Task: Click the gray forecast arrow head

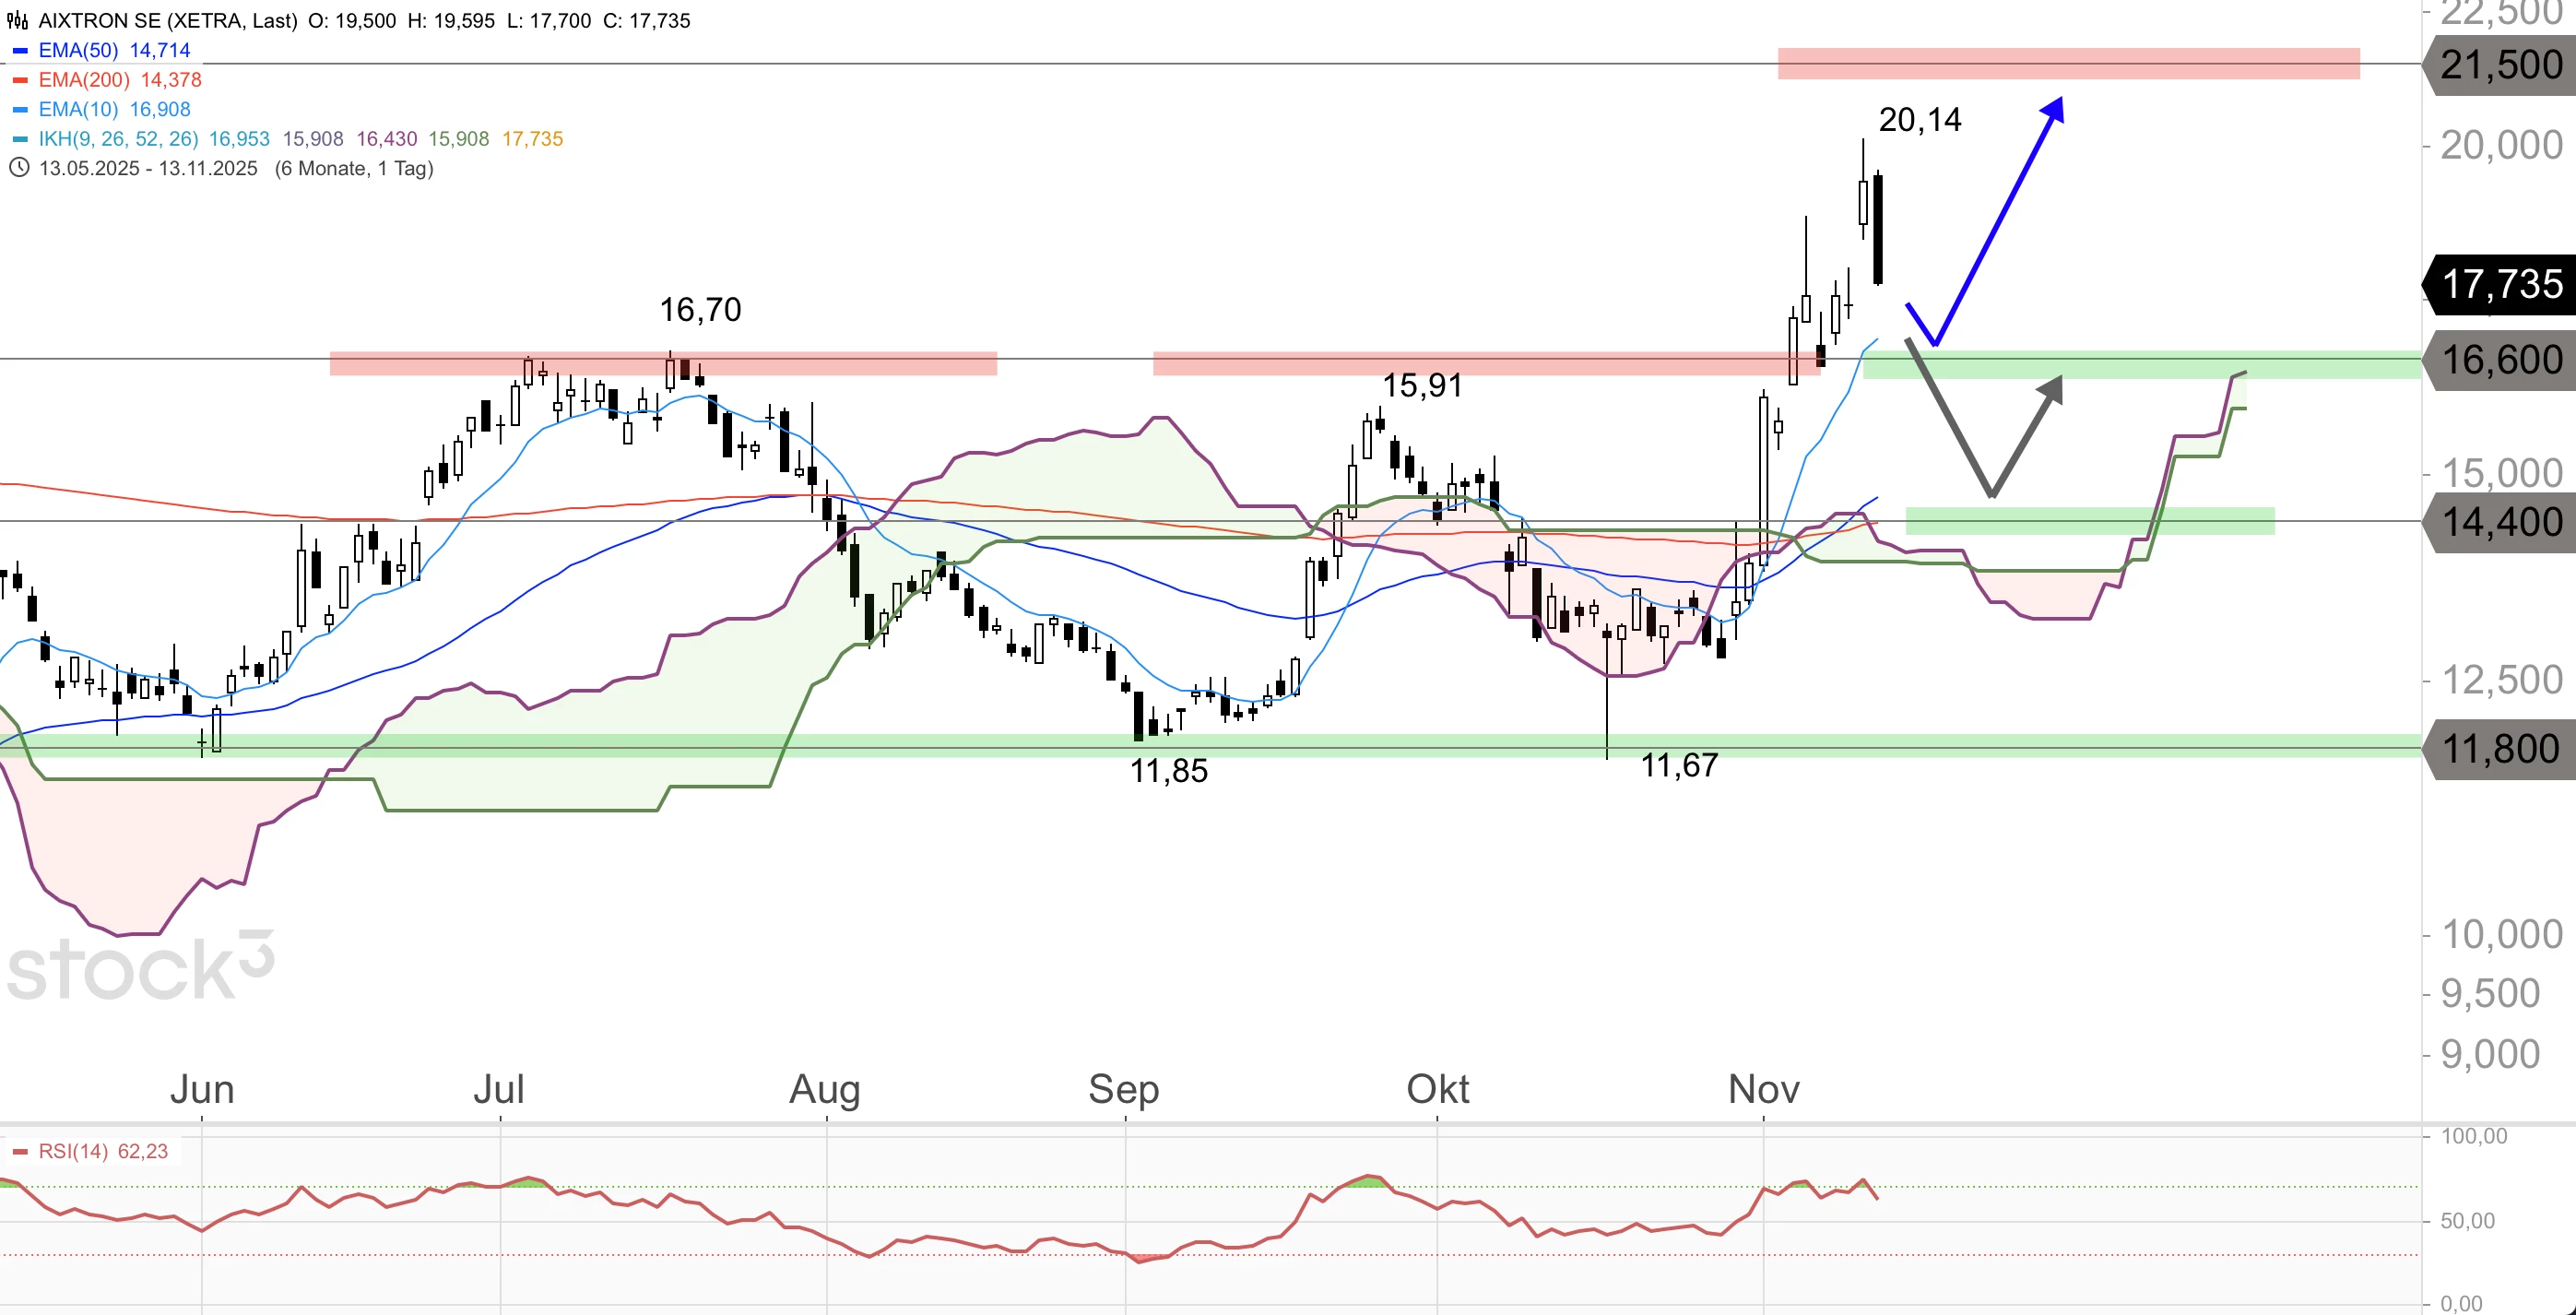Action: pyautogui.click(x=2051, y=389)
